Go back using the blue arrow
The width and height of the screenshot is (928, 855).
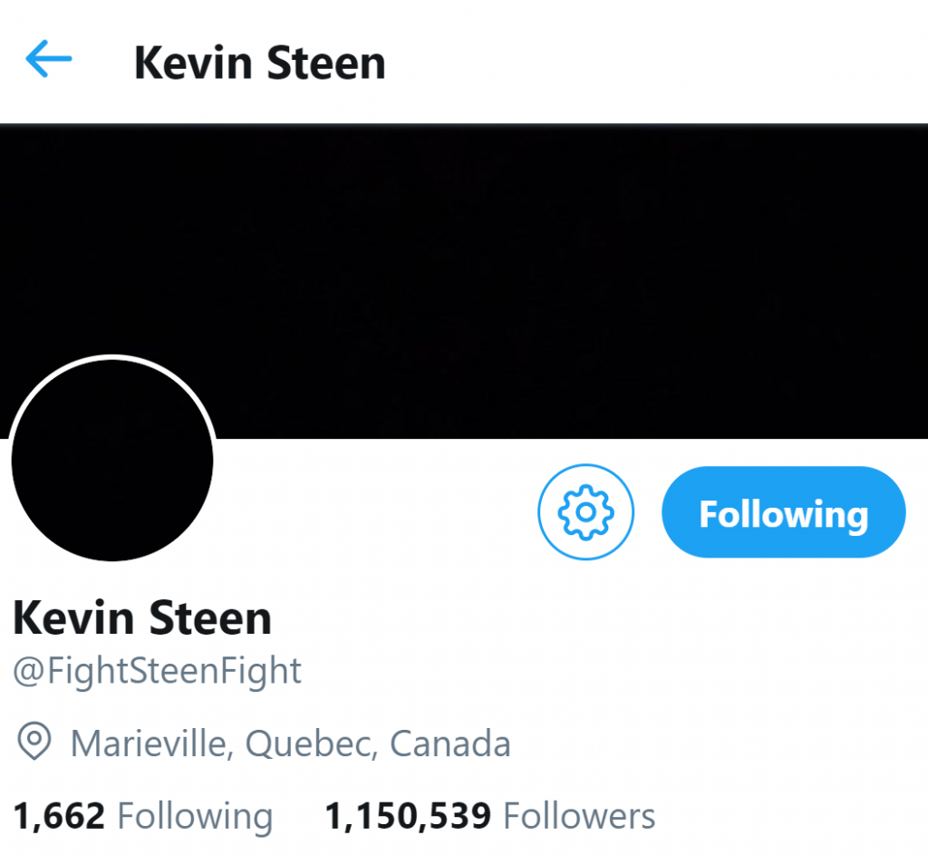[x=49, y=59]
